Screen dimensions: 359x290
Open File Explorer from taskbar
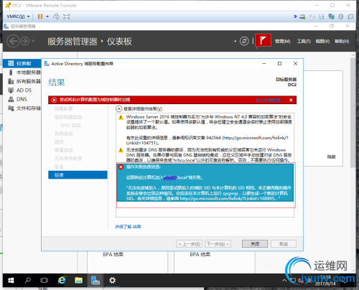(x=78, y=280)
